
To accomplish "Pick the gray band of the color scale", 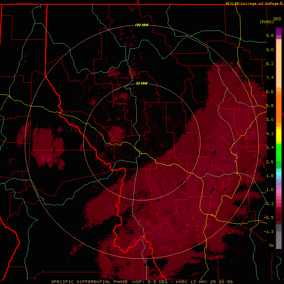I will [x=279, y=236].
